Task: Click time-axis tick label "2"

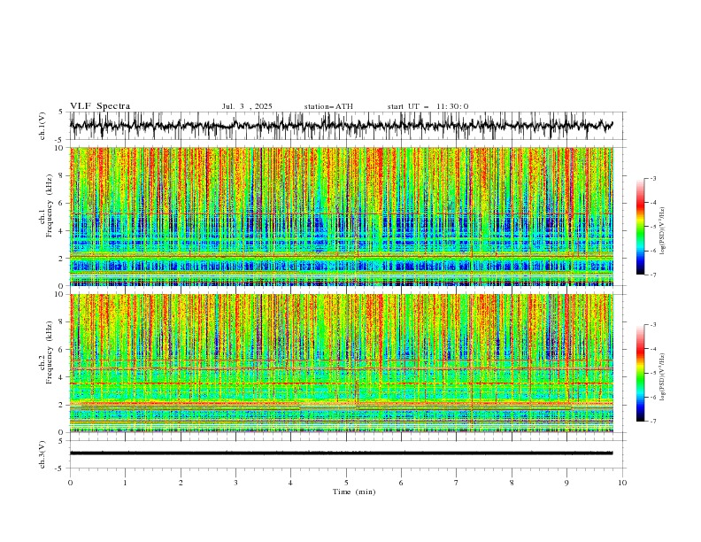Action: click(x=181, y=483)
